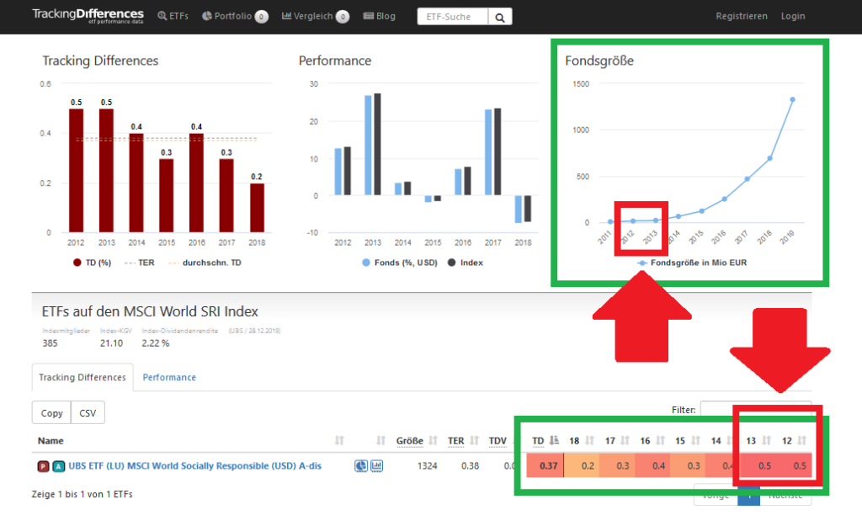The height and width of the screenshot is (515, 862).
Task: Sort by 17 column arrows
Action: pos(625,441)
